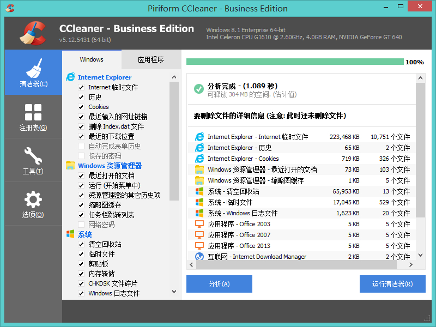
Task: Click the Internet Explorer category icon
Action: pyautogui.click(x=70, y=77)
